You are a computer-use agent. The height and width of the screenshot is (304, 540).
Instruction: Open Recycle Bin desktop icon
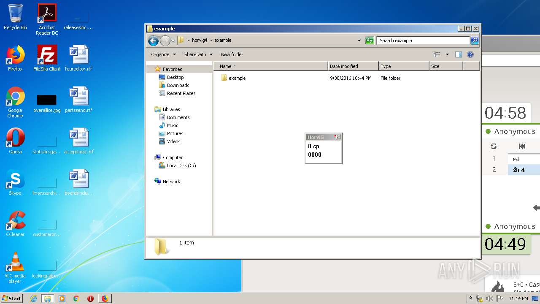[15, 17]
